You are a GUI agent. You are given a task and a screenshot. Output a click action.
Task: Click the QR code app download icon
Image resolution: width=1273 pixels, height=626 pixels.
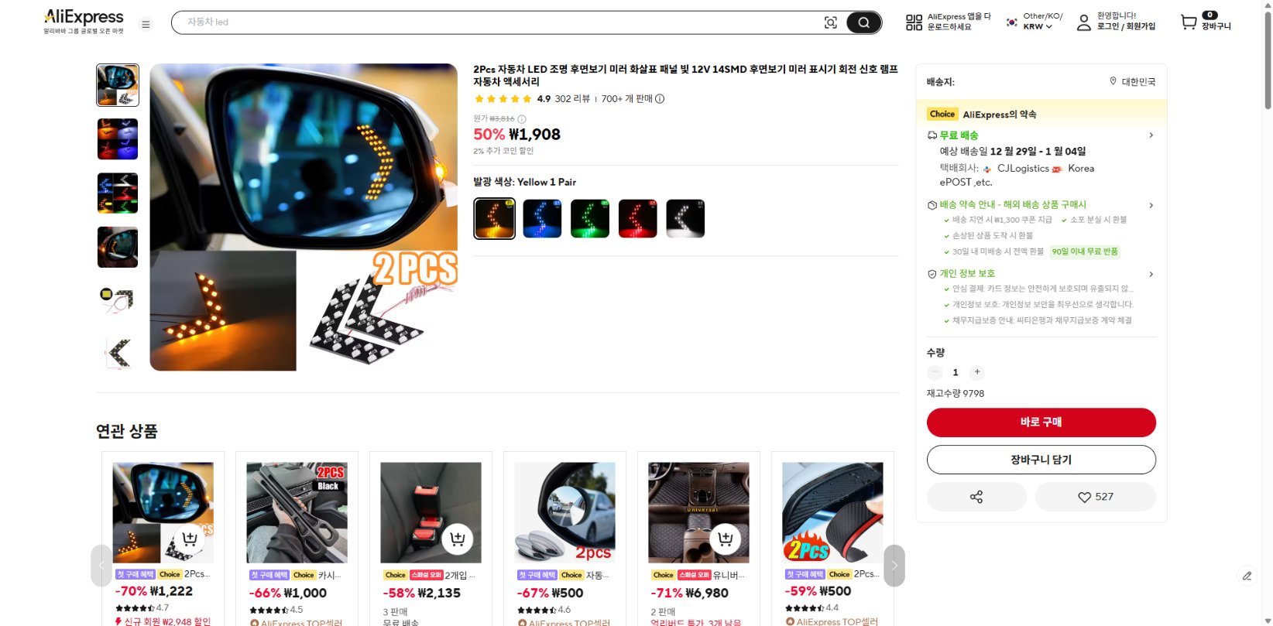pos(914,22)
